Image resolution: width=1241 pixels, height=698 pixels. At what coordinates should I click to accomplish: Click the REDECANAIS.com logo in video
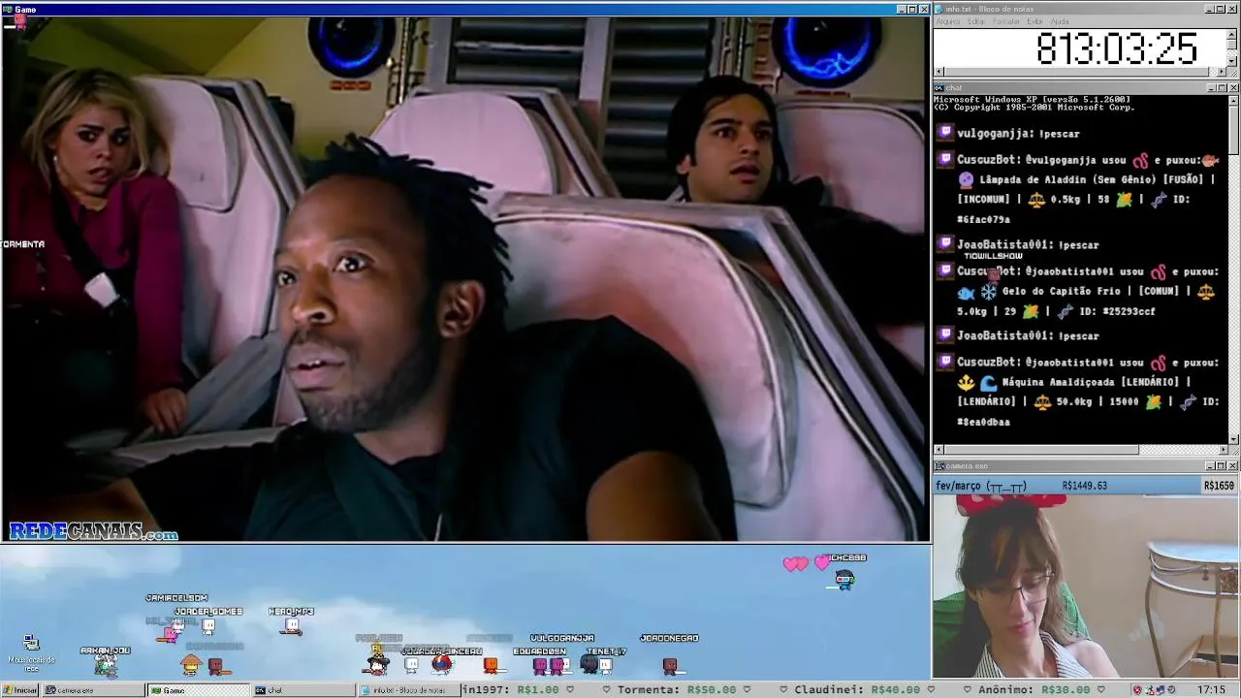pos(93,531)
